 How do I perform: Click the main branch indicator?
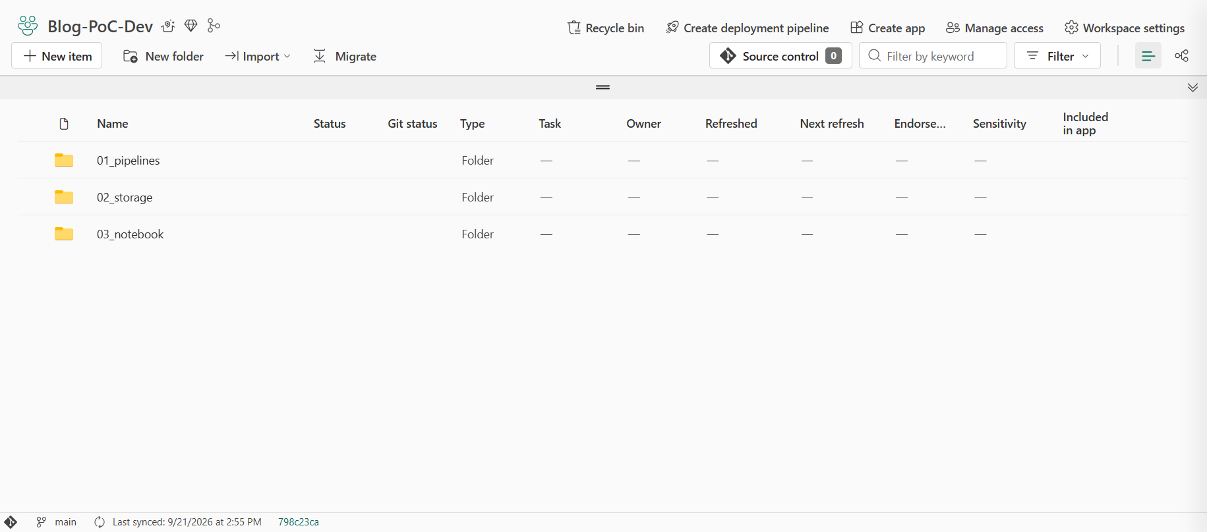coord(57,522)
